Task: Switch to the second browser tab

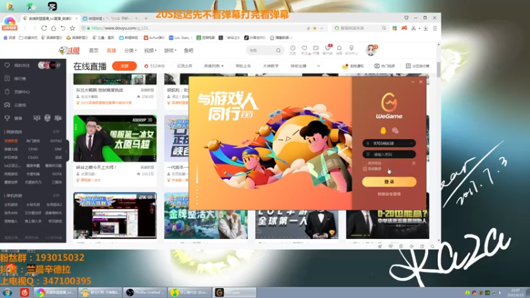Action: pos(110,19)
